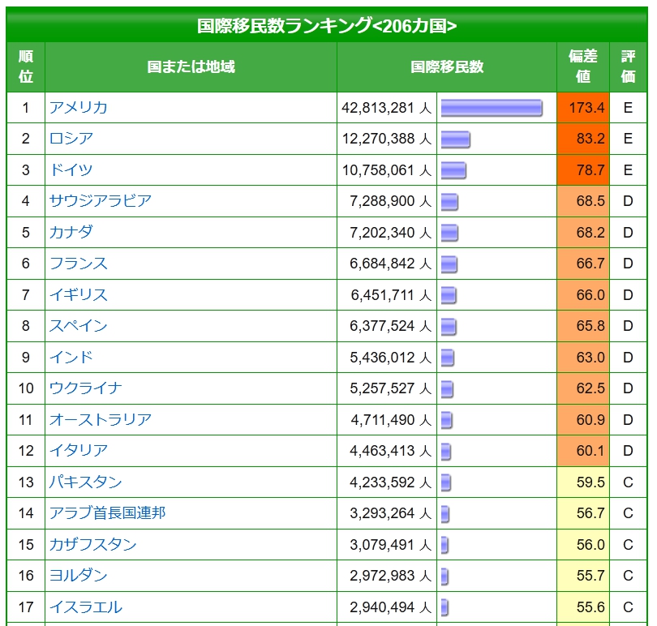Open the フランス link
Screen dimensions: 657x626
(x=78, y=264)
